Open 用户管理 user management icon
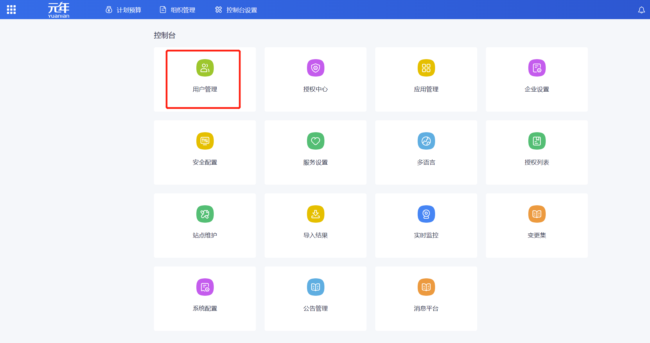 [x=205, y=68]
